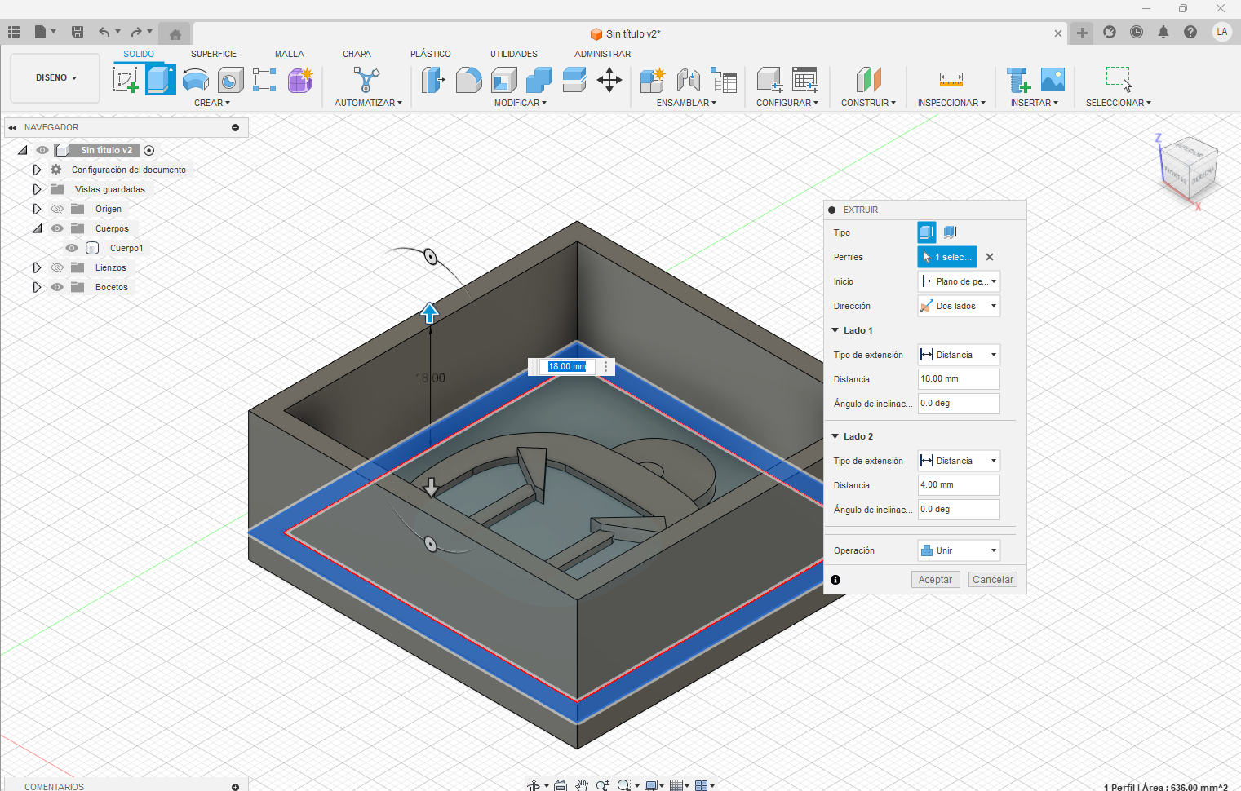This screenshot has height=791, width=1241.
Task: Select the Hole tool icon
Action: 231,80
